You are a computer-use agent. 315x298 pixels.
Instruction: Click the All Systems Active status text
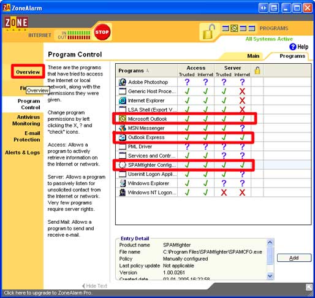point(269,39)
